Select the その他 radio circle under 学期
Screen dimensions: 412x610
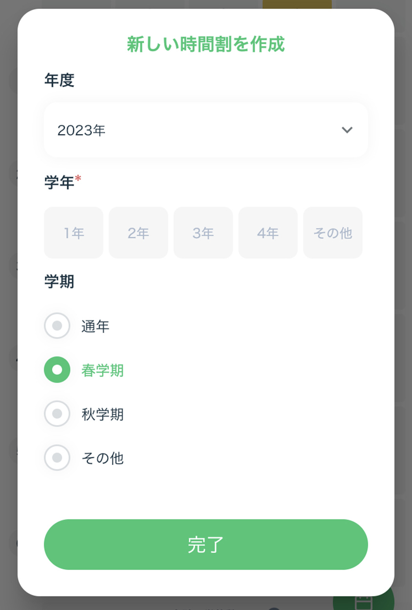(57, 458)
